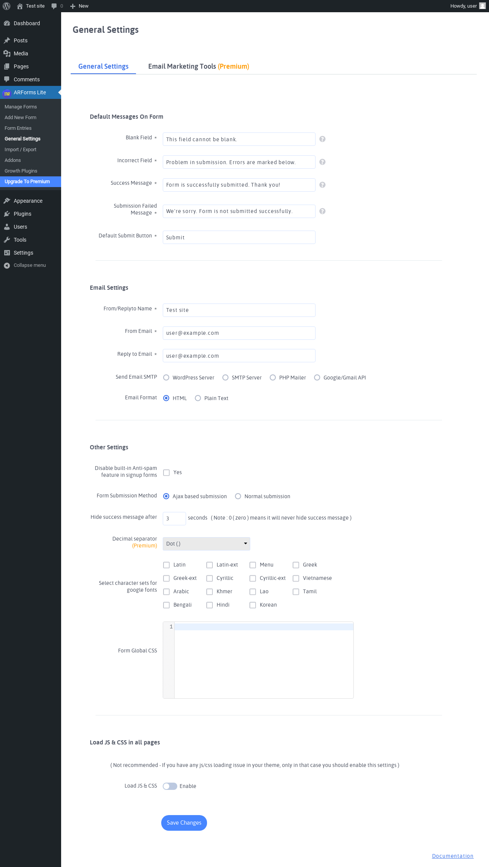Check the Cyrillic character set
This screenshot has width=489, height=867.
click(209, 578)
